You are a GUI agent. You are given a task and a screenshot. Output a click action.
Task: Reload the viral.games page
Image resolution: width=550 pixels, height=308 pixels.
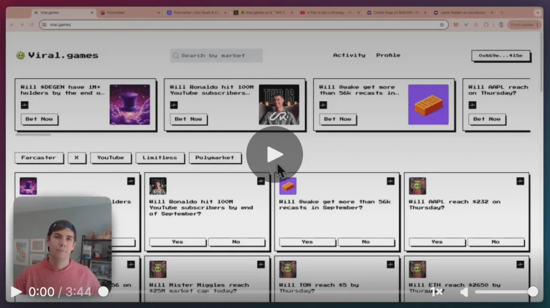[x=32, y=25]
